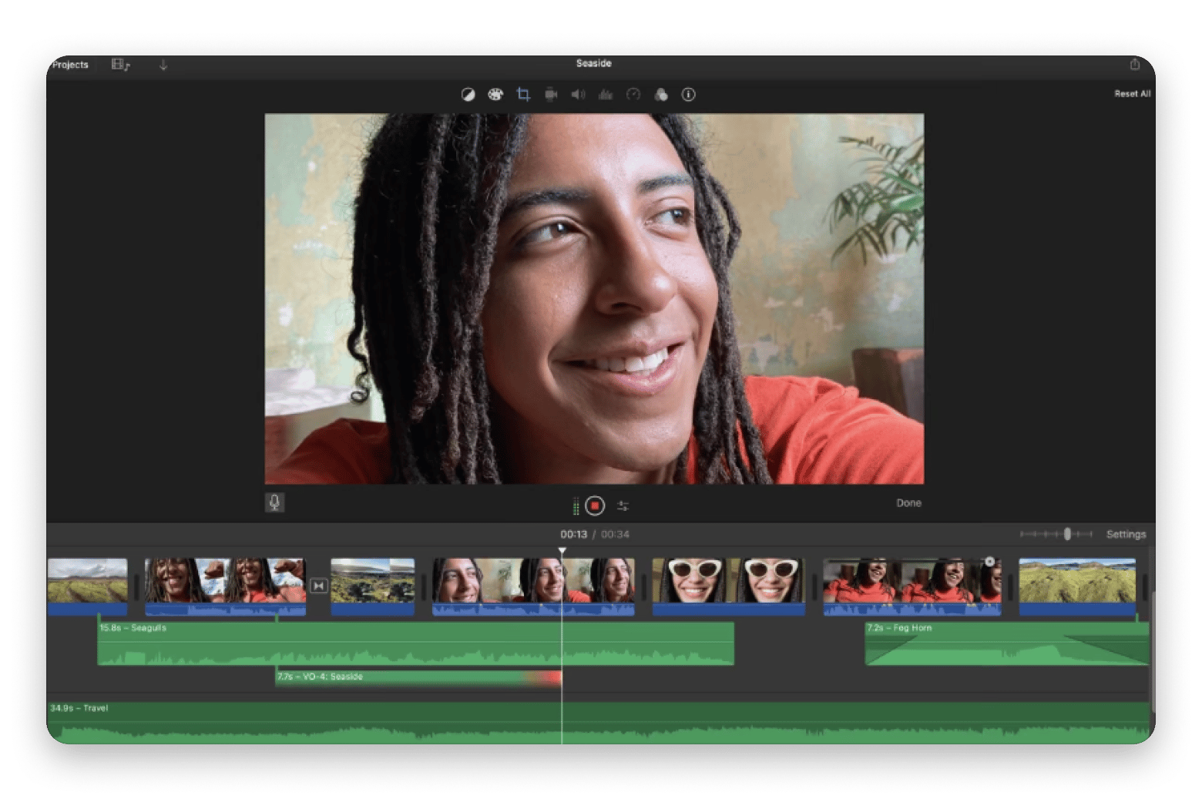Open Color Correction controls
Viewport: 1202px width, 806px height.
(x=496, y=94)
